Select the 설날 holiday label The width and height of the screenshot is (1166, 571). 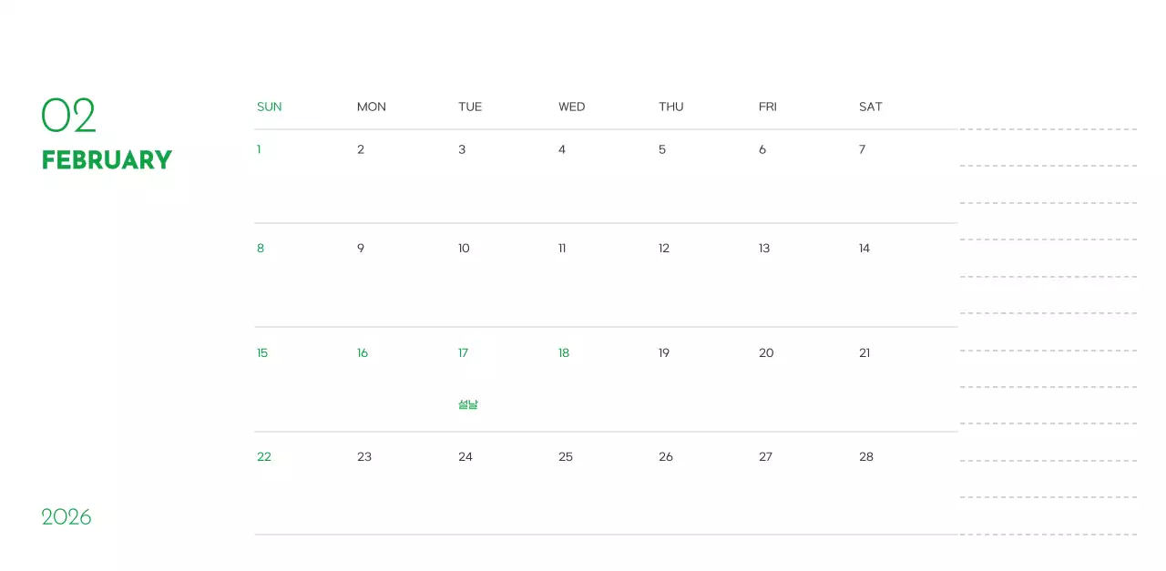coord(468,404)
